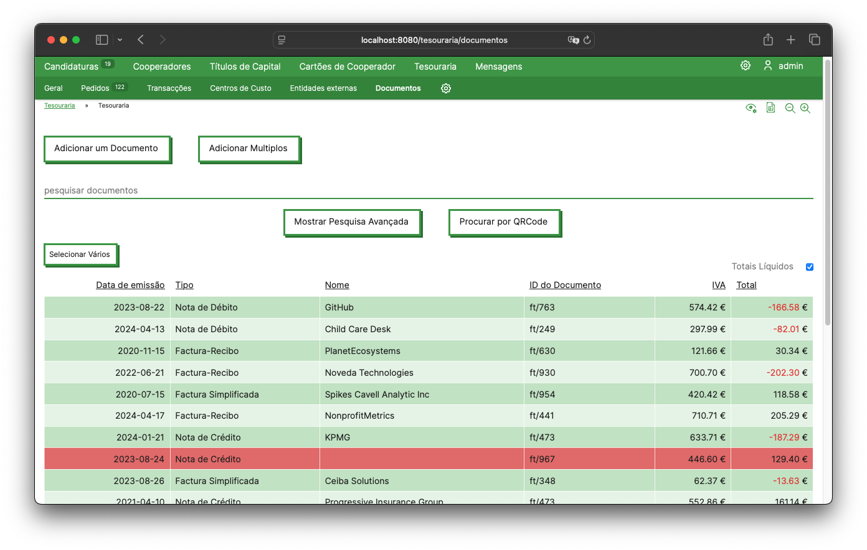867x550 pixels.
Task: Click Mostrar Pesquisa Avançada button
Action: coord(352,223)
